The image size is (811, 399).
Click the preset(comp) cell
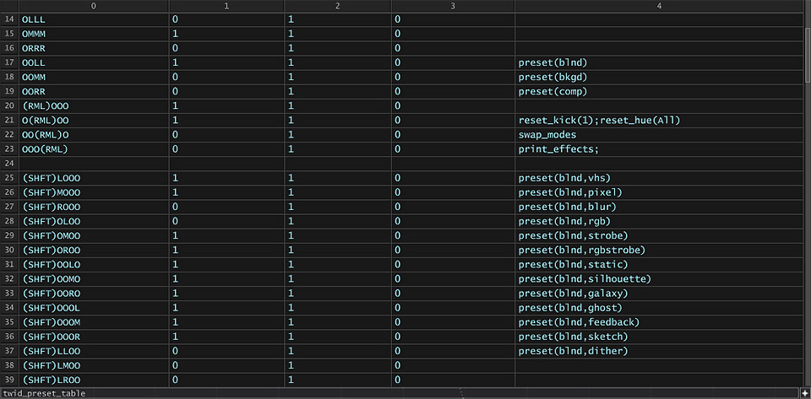(x=659, y=91)
